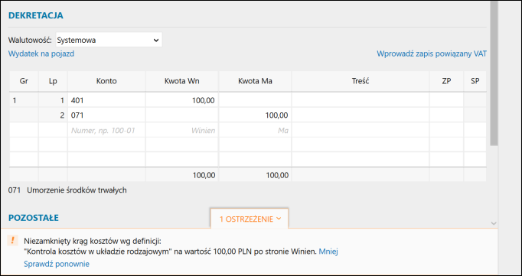Click the 071 Umorzenie środków trwałych description
Image resolution: width=522 pixels, height=276 pixels.
tap(67, 190)
